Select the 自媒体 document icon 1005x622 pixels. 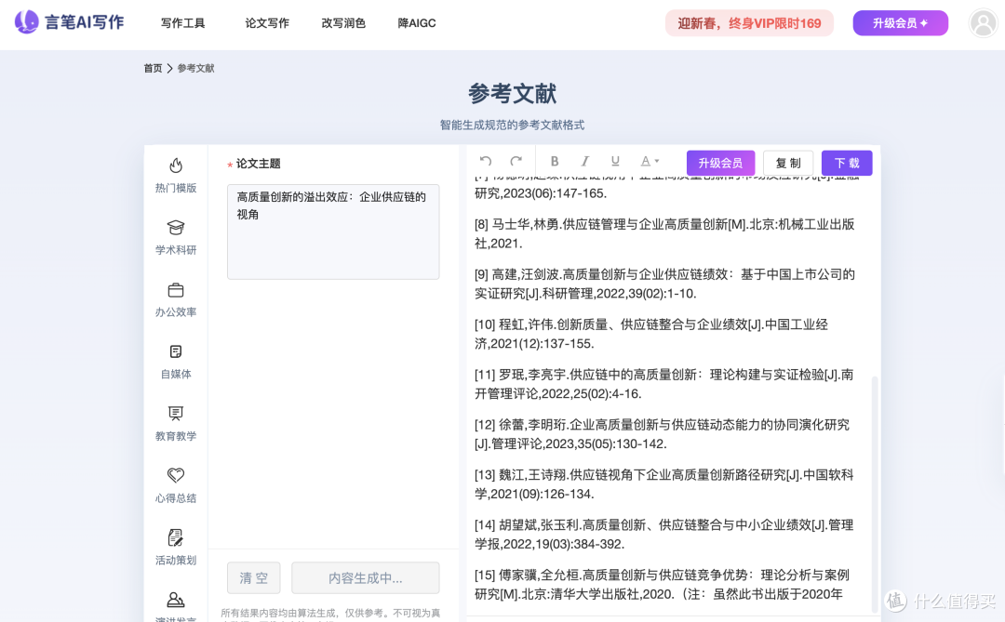176,351
